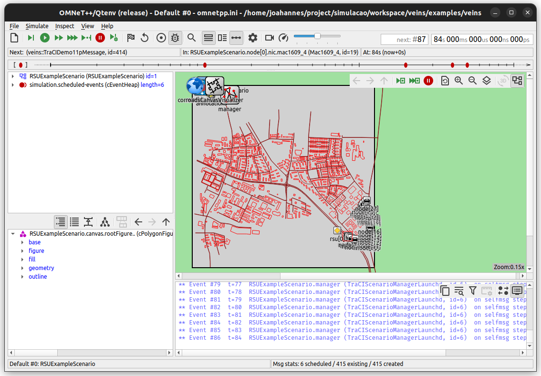The height and width of the screenshot is (376, 541).
Task: Click the Run Until button
Action: click(x=86, y=38)
